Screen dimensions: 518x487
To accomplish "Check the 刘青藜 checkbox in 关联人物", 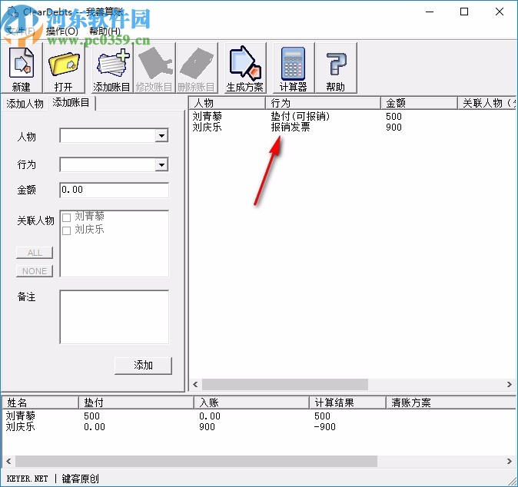I will click(66, 217).
